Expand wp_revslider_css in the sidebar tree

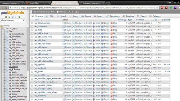(4, 75)
